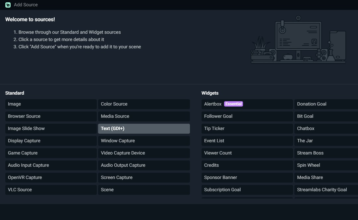Select Streamlabs Charity Goal widget
This screenshot has height=220, width=358.
point(326,190)
